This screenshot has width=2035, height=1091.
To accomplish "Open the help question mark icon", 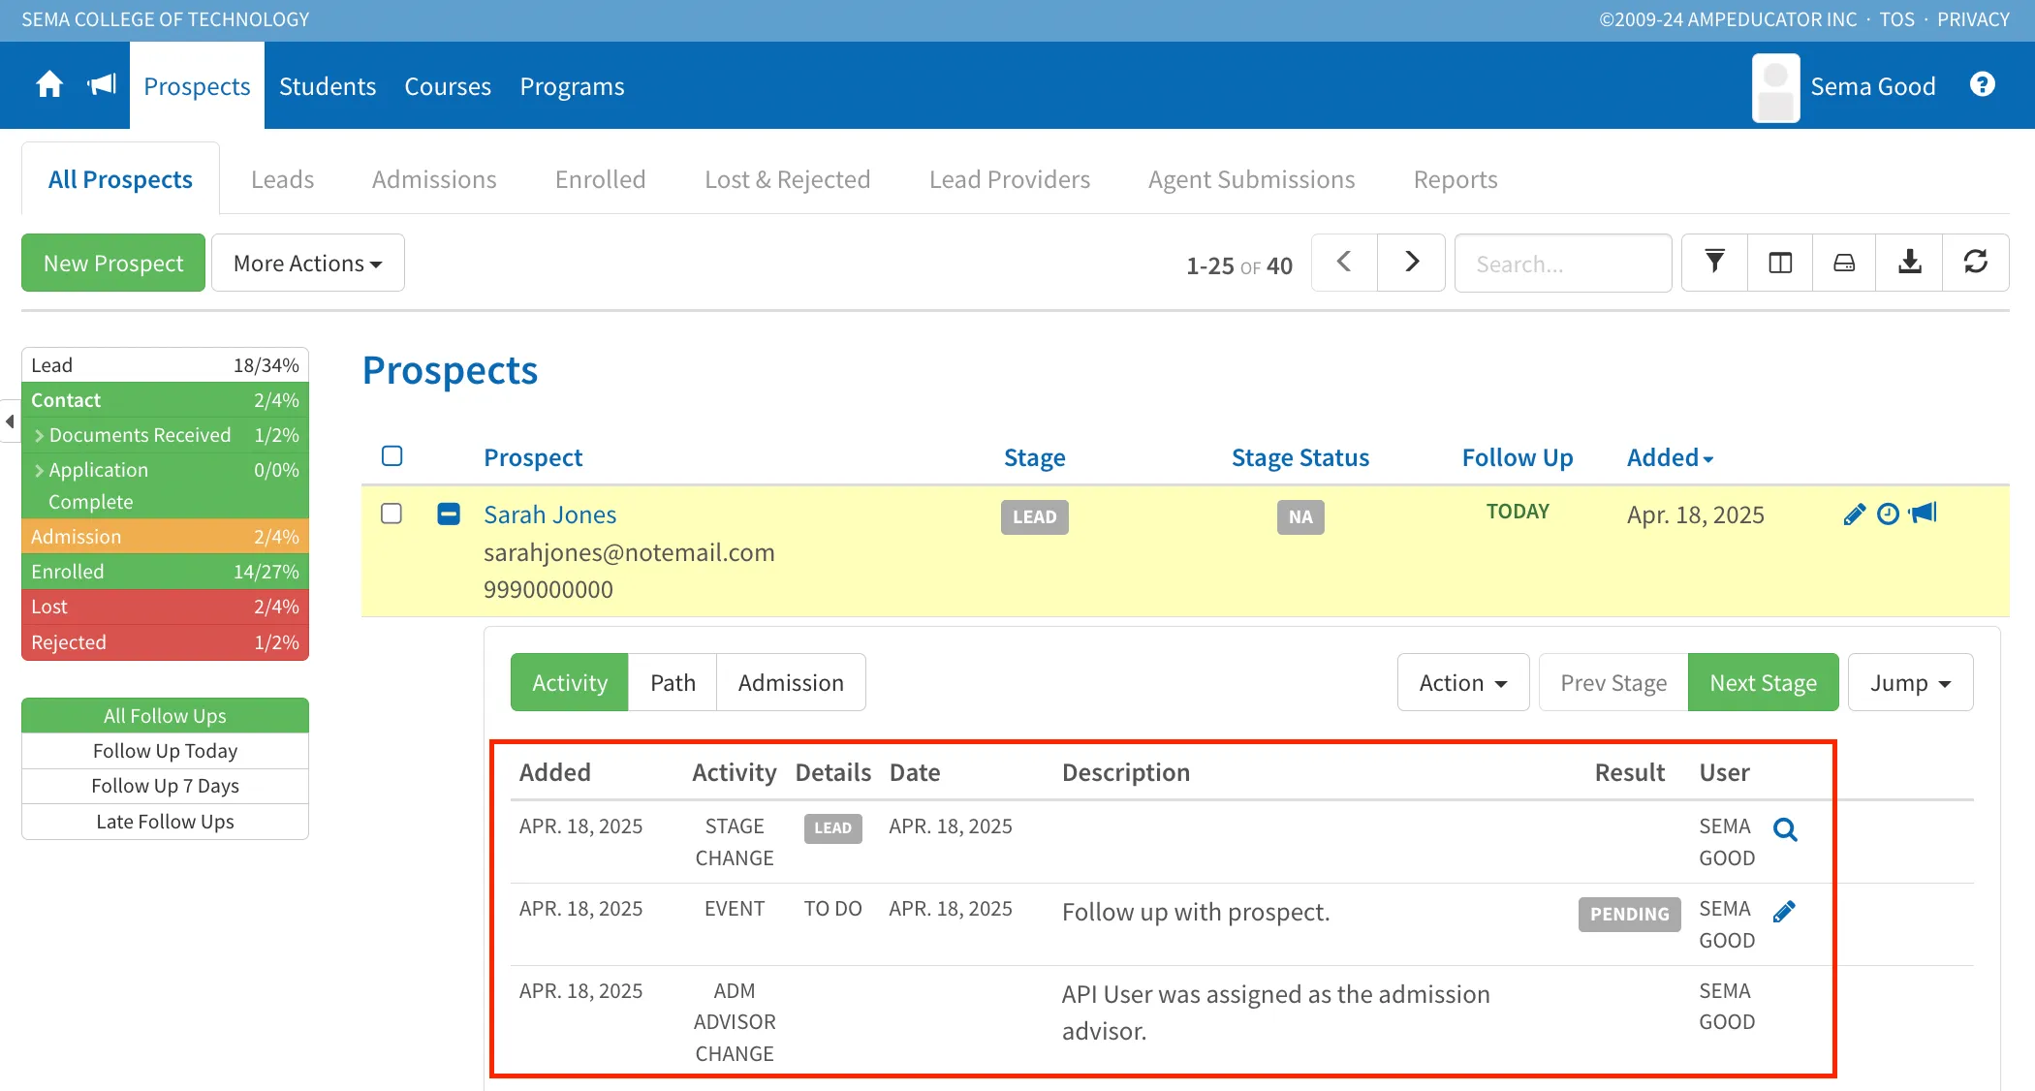I will (1983, 85).
